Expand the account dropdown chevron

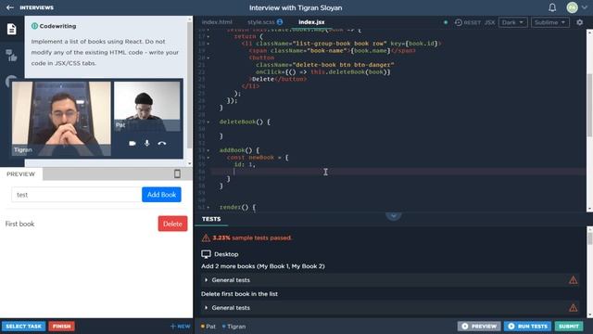pyautogui.click(x=585, y=7)
